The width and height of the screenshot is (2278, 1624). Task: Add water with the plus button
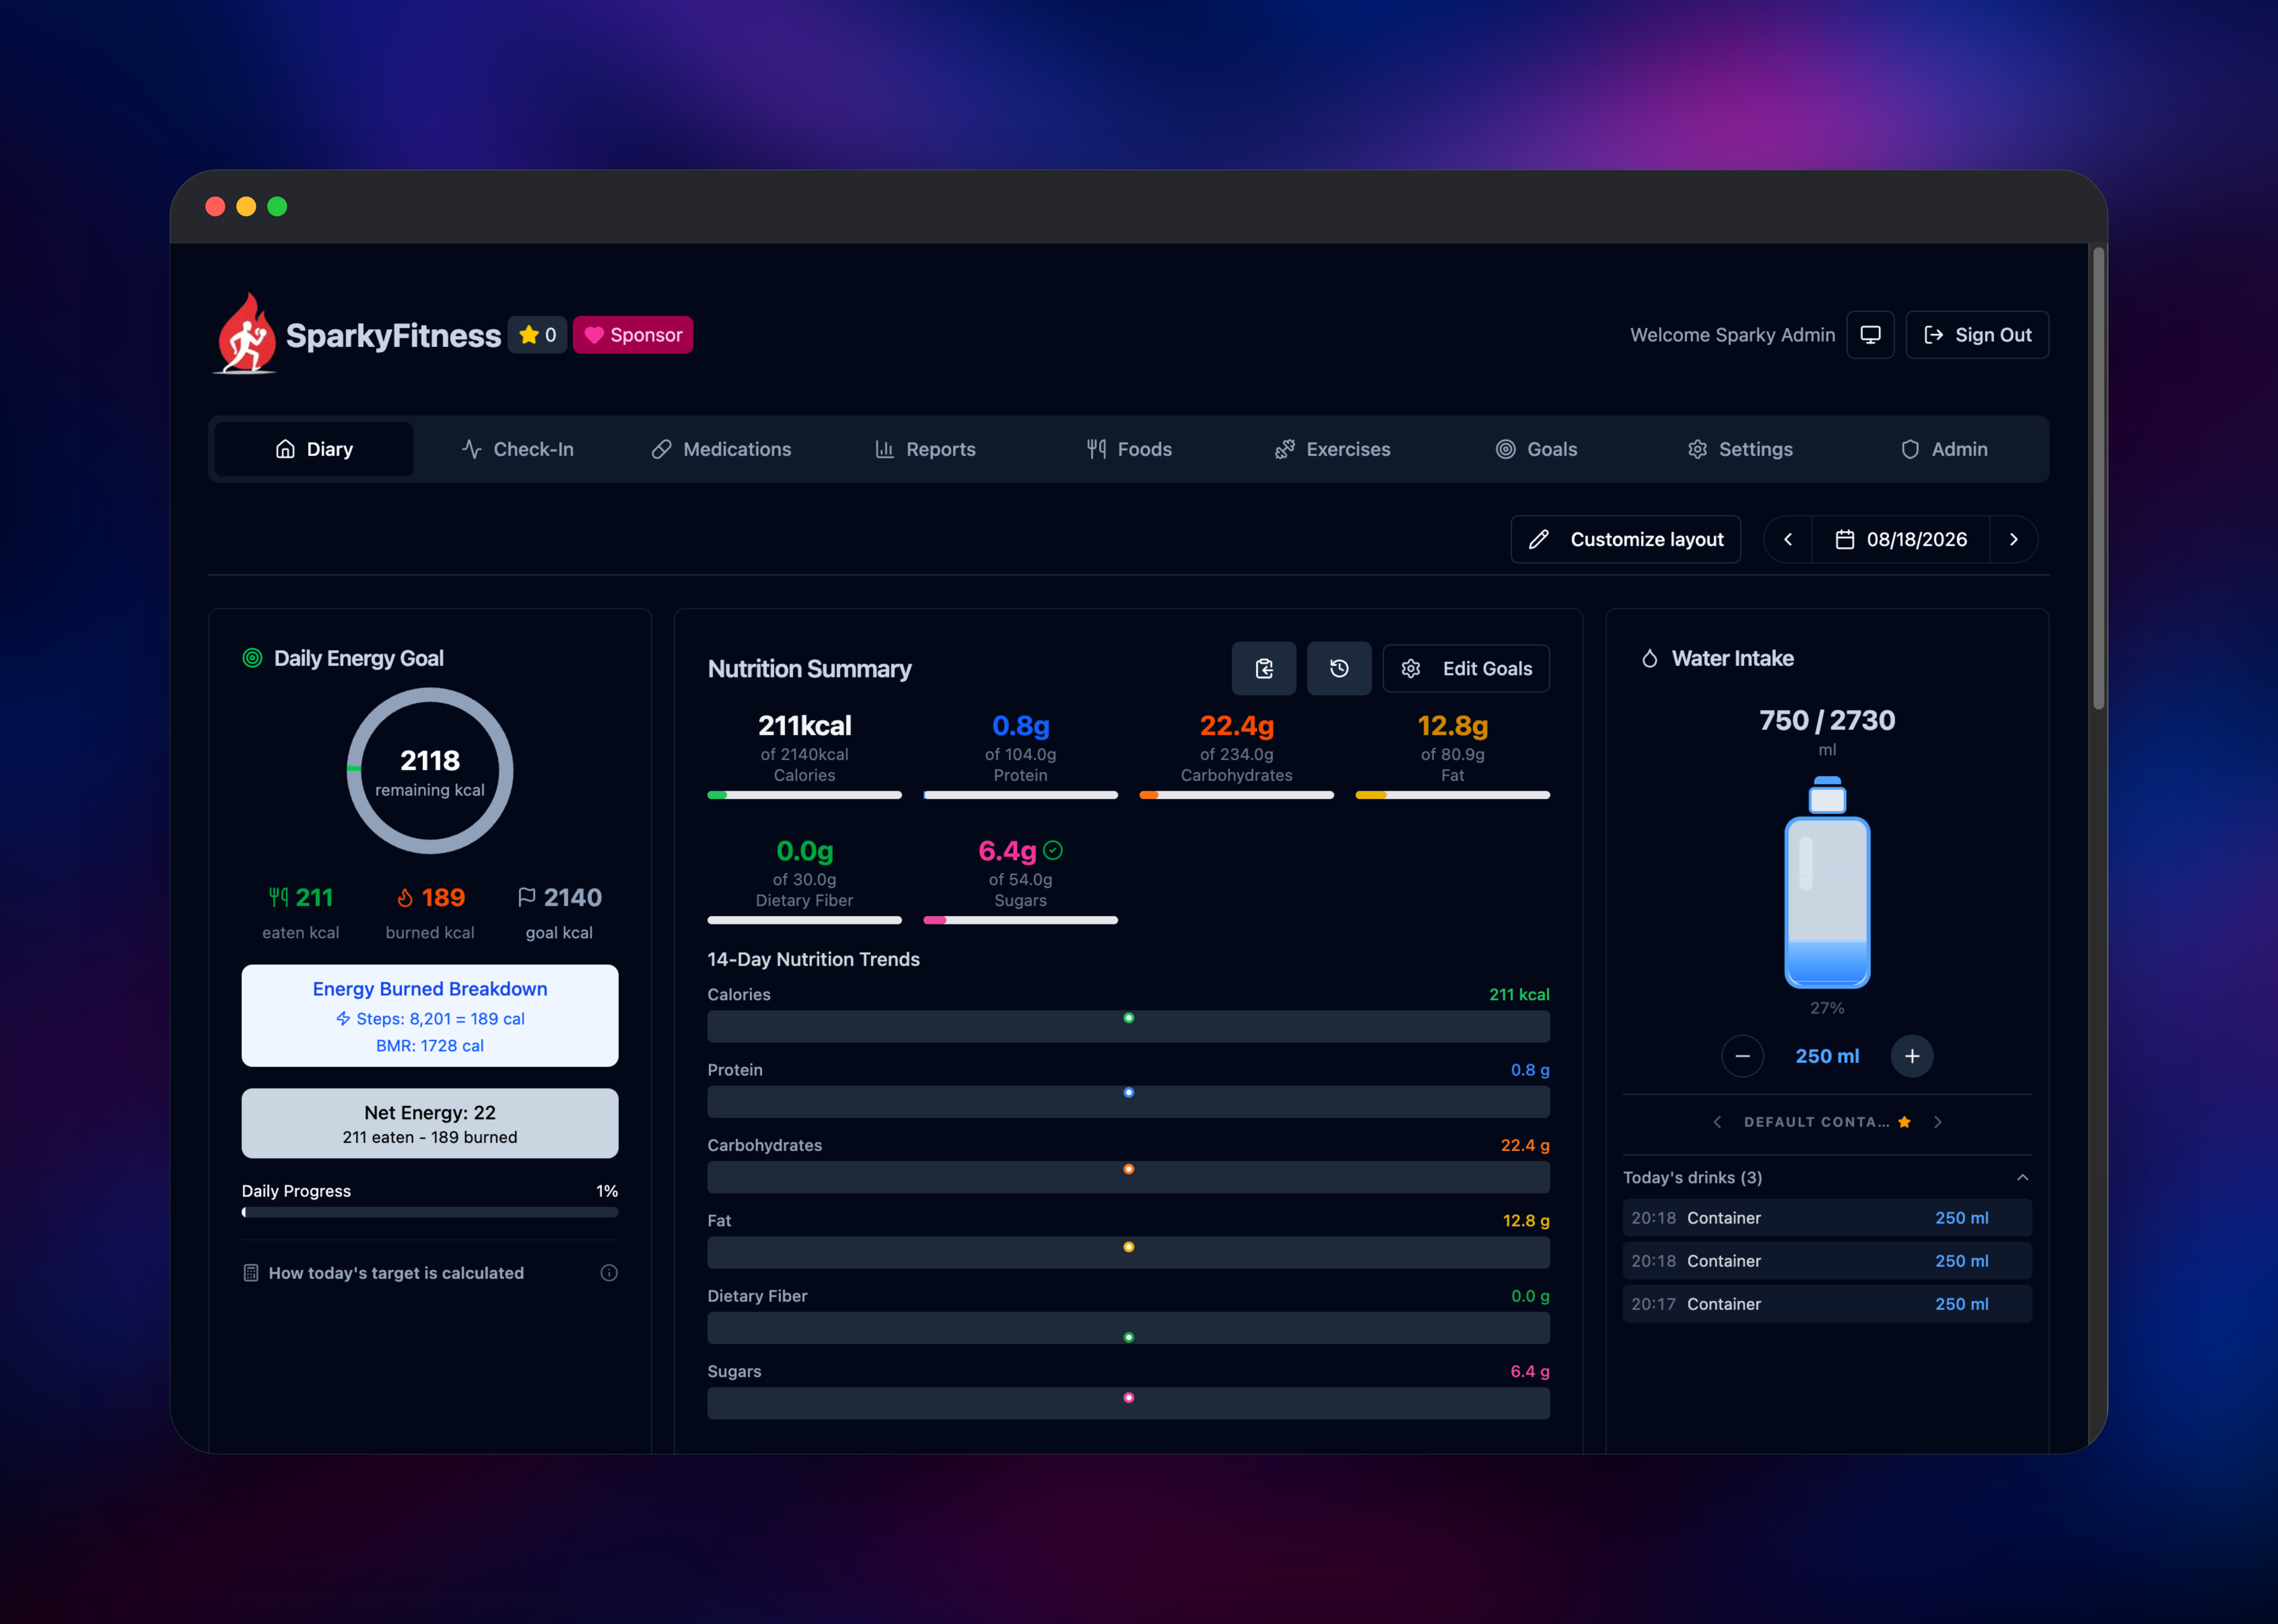pos(1912,1056)
